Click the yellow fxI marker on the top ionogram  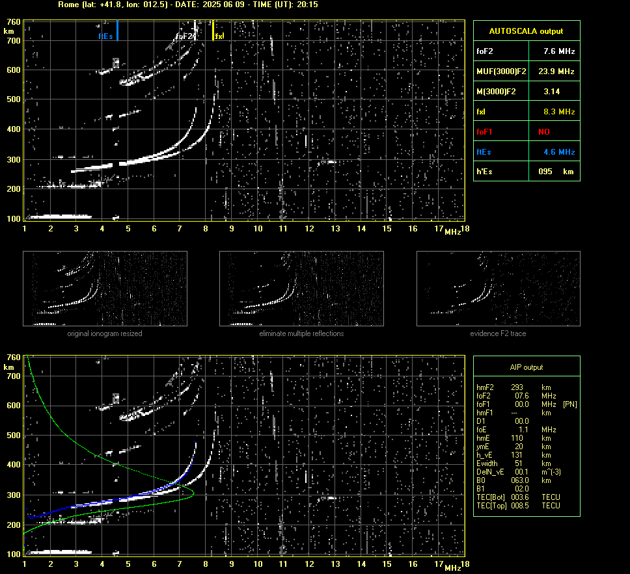click(x=213, y=31)
